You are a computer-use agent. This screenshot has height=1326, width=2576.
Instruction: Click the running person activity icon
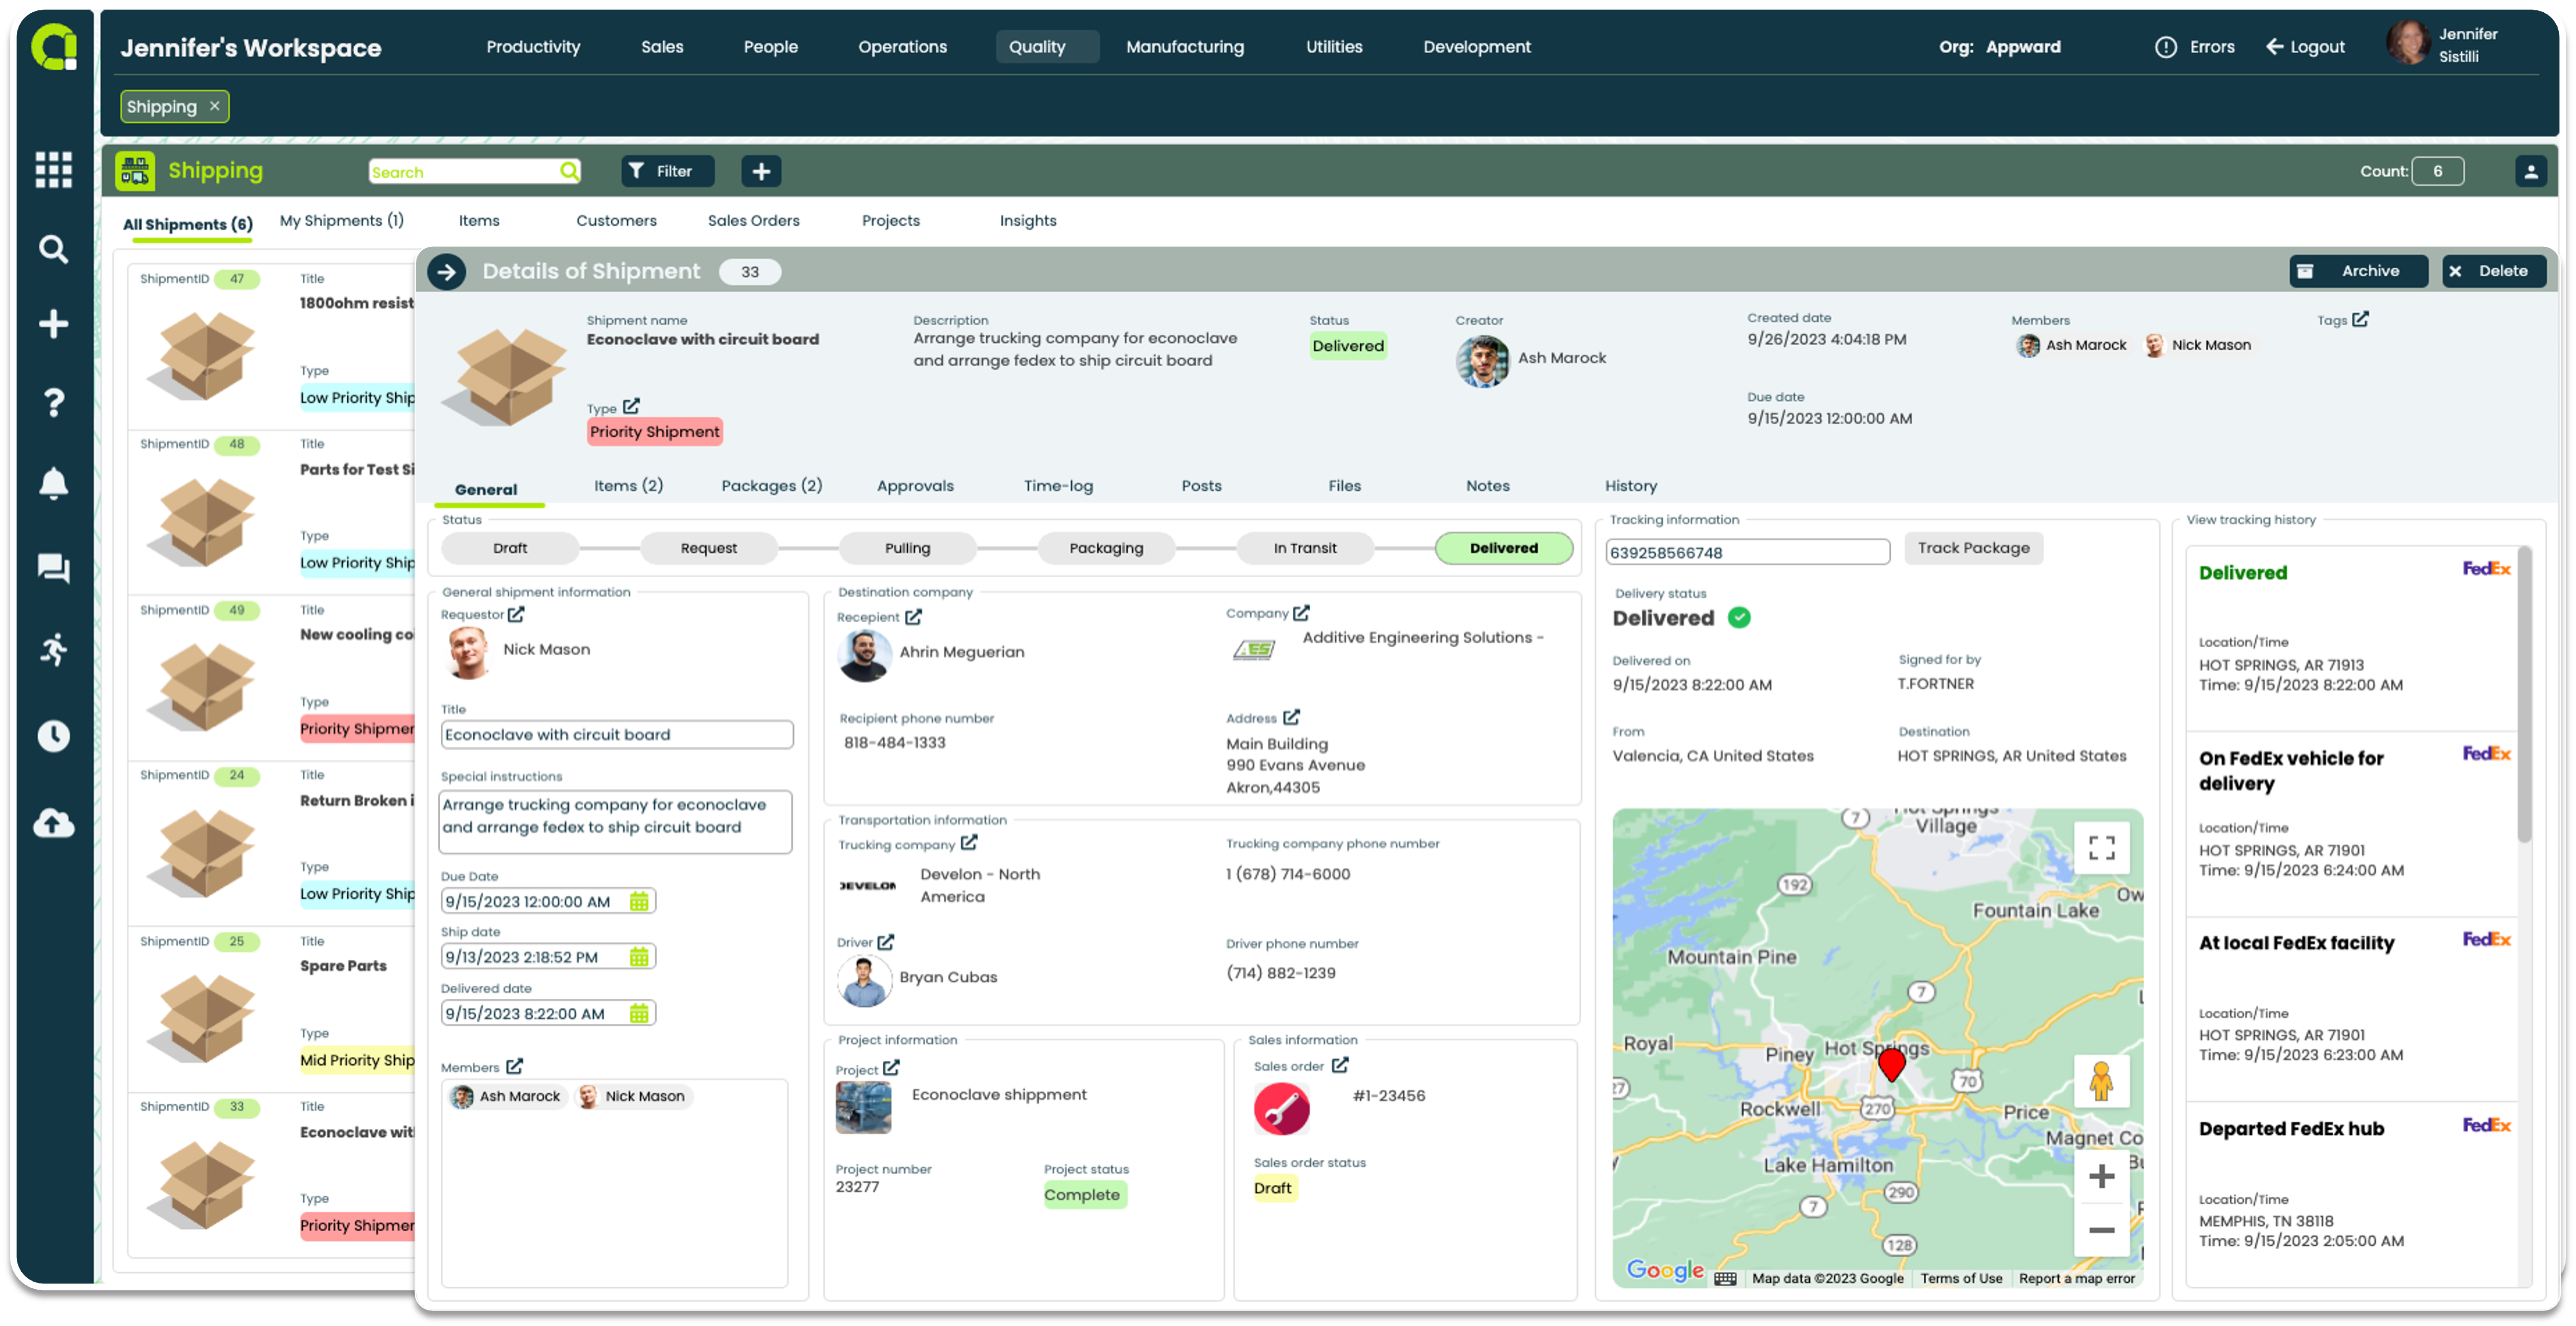[53, 650]
